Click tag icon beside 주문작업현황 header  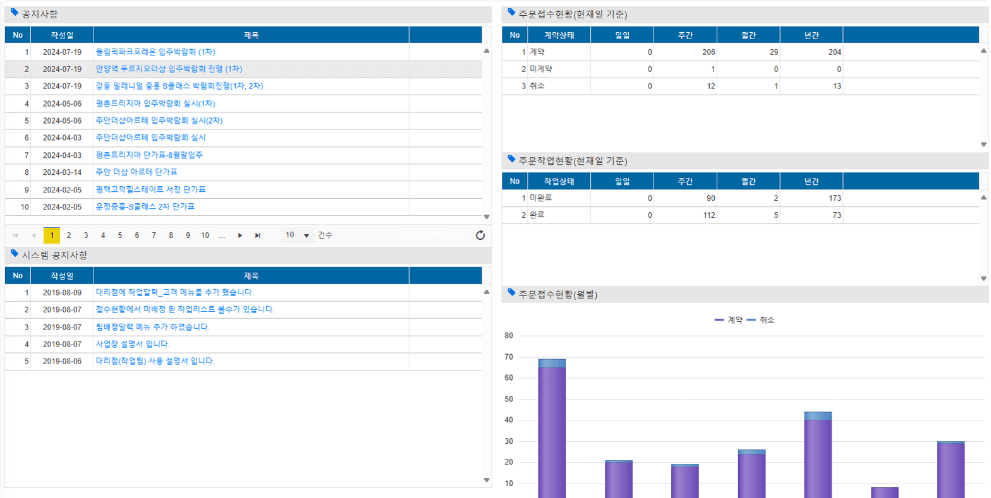(511, 160)
